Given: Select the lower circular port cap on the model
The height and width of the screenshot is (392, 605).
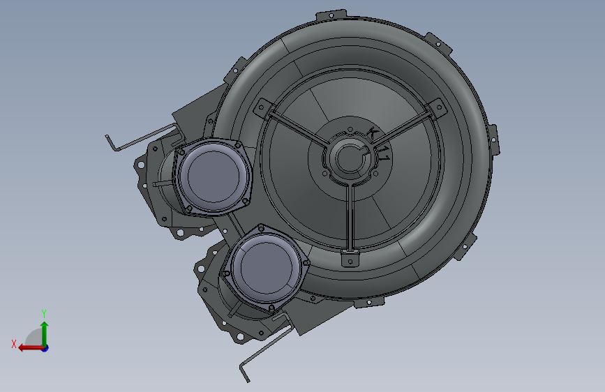Looking at the screenshot, I should point(267,268).
